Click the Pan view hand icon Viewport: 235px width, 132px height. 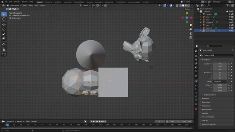191,29
